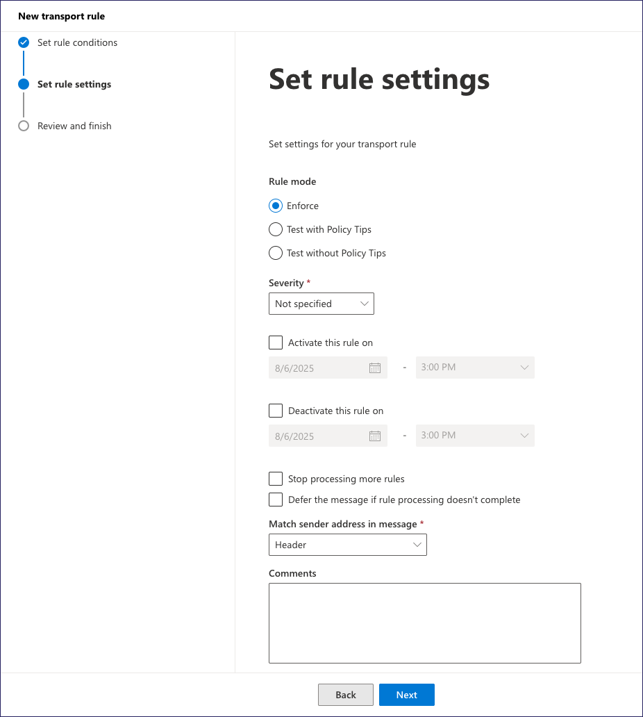Click the calendar icon in the deactivation date field
643x717 pixels.
coord(375,436)
